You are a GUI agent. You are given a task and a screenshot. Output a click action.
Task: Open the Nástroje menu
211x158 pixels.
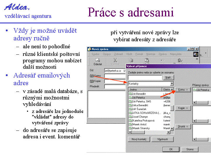click(151, 54)
